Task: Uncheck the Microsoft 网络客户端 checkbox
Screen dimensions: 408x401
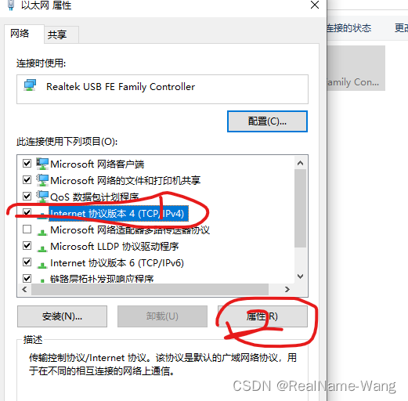Action: point(27,164)
